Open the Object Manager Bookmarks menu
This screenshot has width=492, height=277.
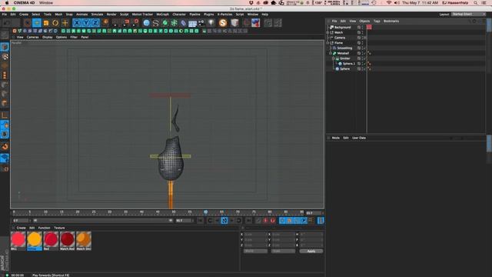click(x=391, y=21)
